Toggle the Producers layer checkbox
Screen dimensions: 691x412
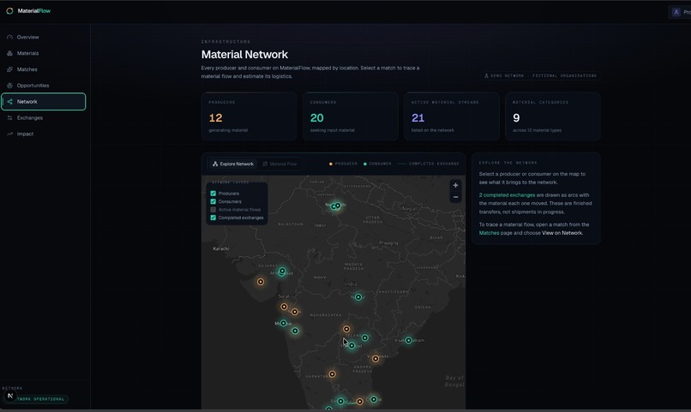[x=213, y=194]
